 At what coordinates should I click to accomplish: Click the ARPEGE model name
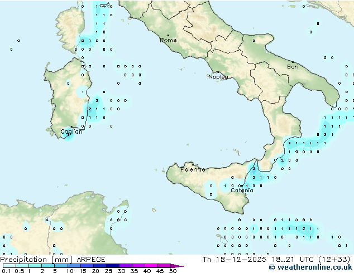[x=91, y=260]
